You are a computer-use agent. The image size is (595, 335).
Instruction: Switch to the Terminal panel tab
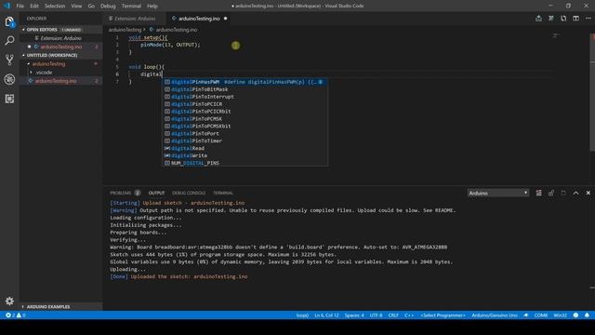(223, 193)
